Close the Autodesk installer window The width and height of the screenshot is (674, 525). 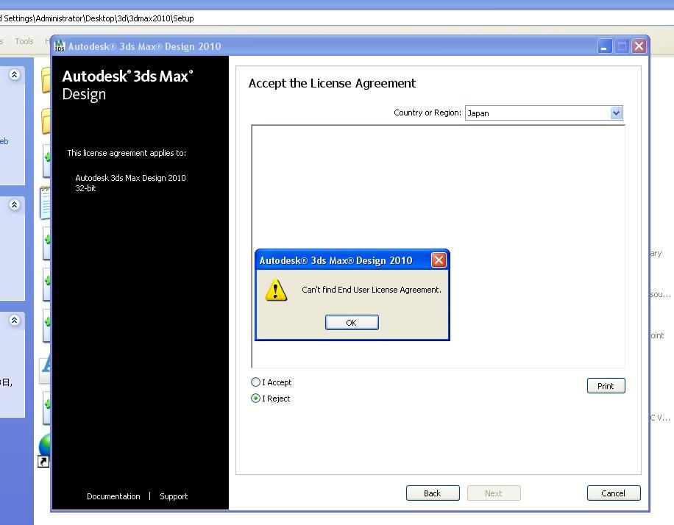(639, 46)
